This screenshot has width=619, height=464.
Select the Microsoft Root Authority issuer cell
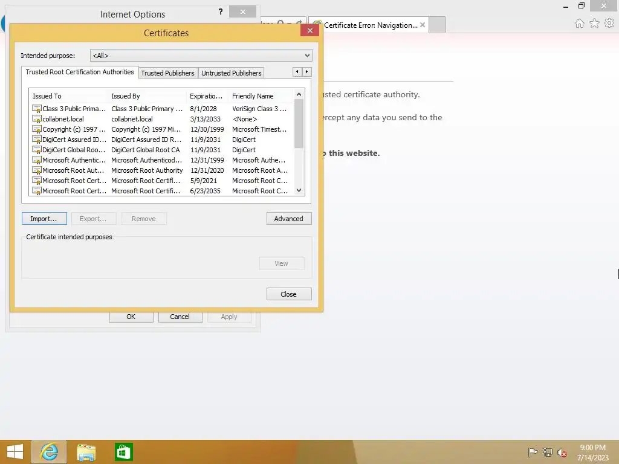(147, 170)
